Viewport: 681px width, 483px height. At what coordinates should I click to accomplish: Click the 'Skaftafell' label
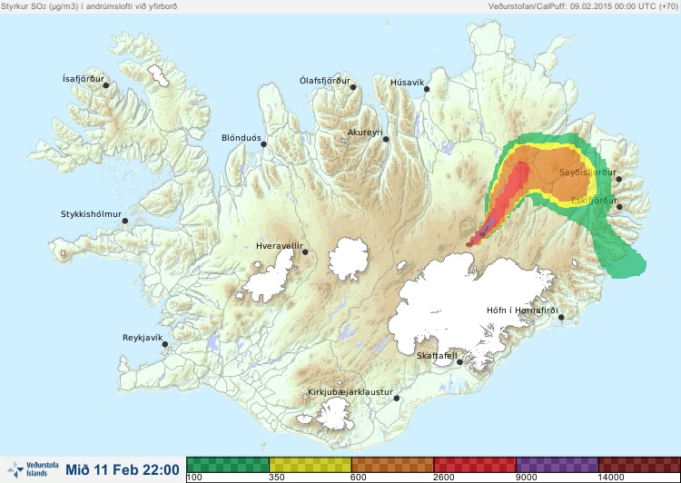click(437, 356)
